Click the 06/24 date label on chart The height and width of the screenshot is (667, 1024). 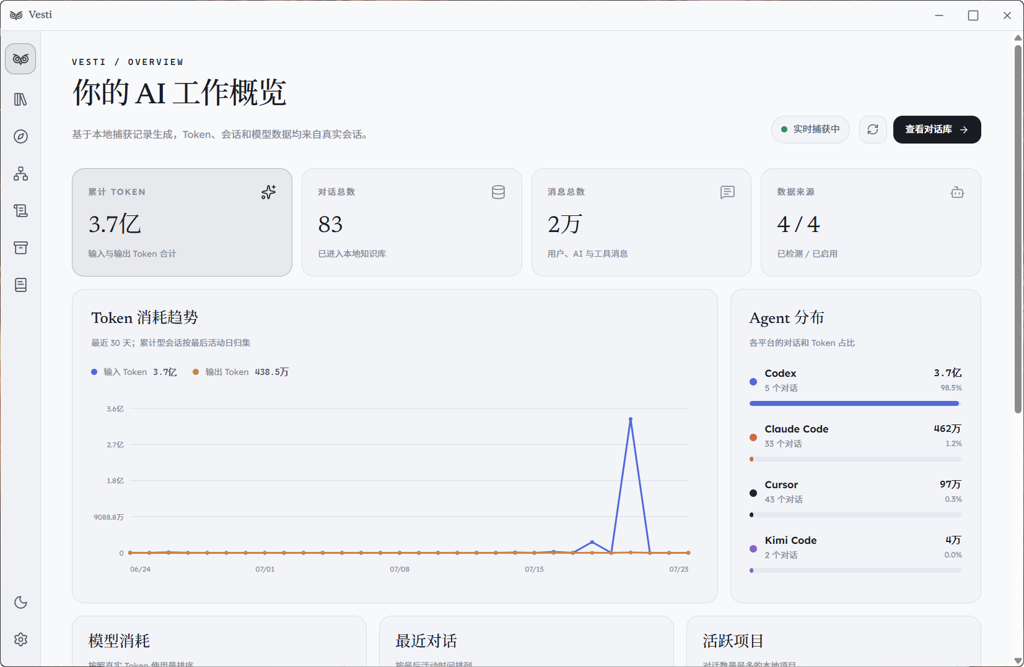tap(140, 569)
